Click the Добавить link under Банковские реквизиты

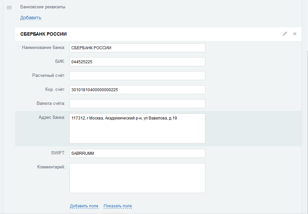31,18
